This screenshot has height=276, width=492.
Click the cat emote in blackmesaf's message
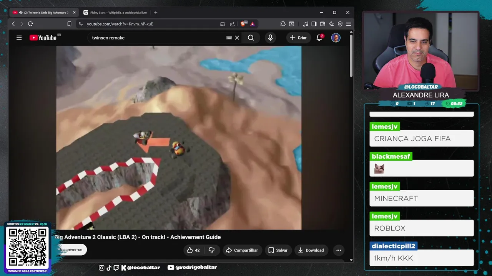click(x=379, y=169)
